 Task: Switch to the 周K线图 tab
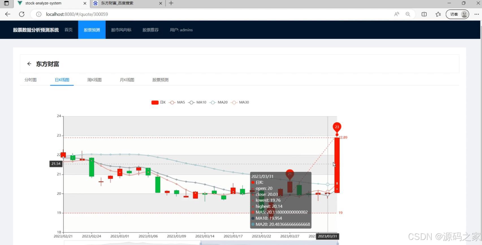[x=94, y=80]
